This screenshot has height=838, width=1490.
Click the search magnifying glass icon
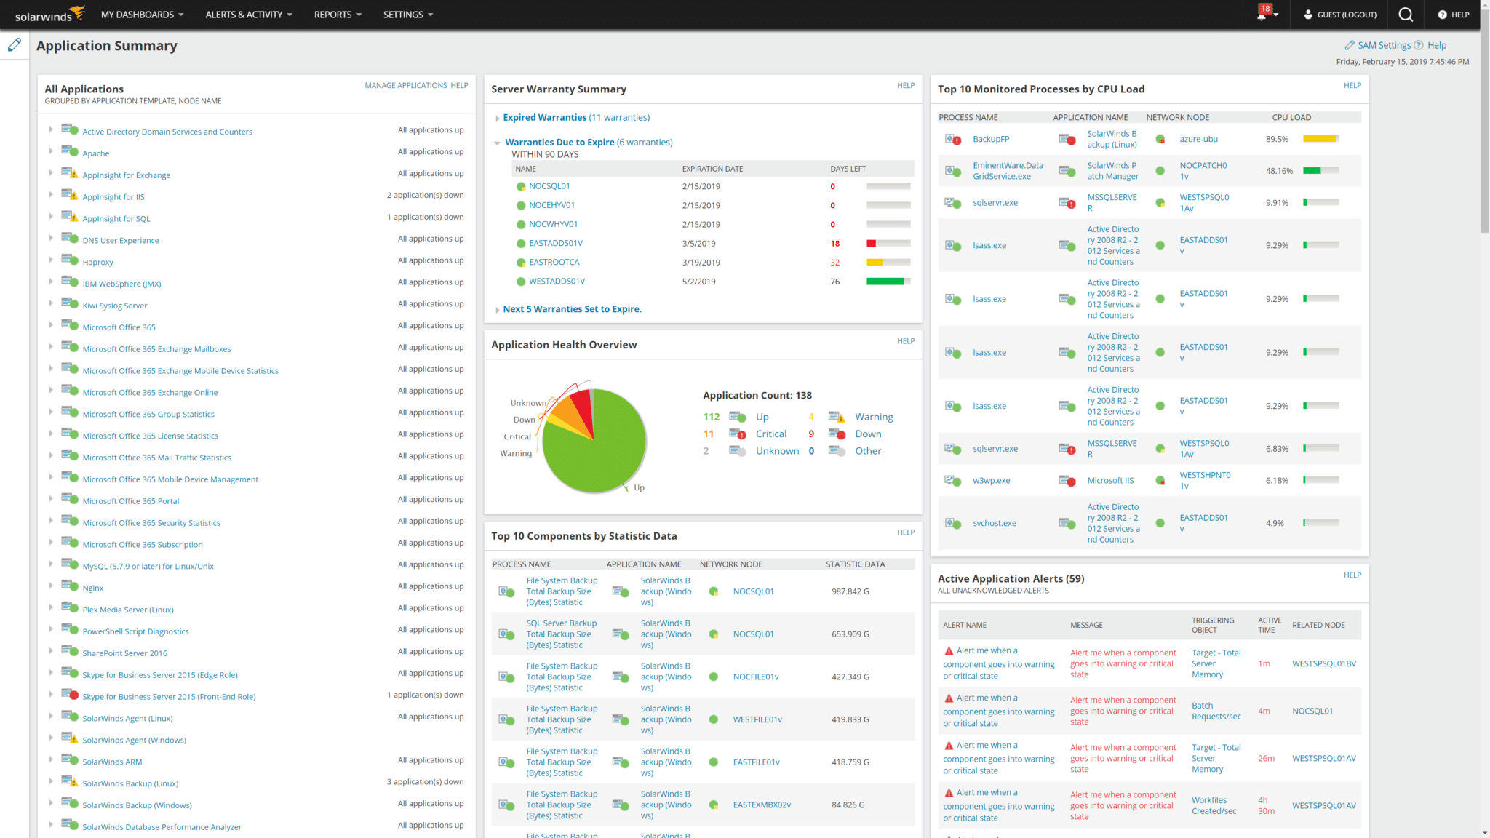click(x=1406, y=15)
